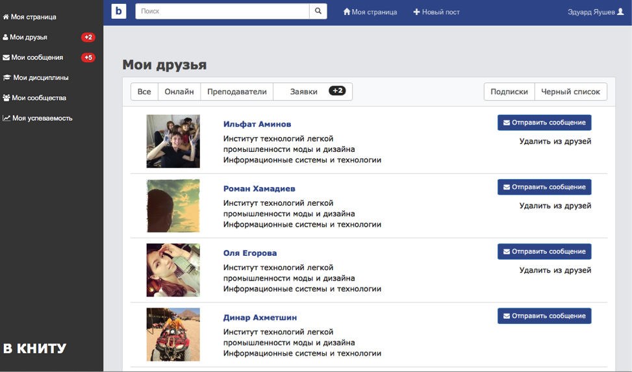
Task: Switch to the Онлайн tab
Action: pos(179,92)
